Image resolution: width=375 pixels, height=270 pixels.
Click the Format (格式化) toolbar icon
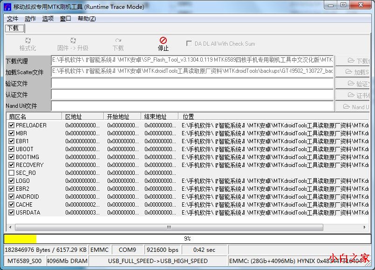coord(28,41)
